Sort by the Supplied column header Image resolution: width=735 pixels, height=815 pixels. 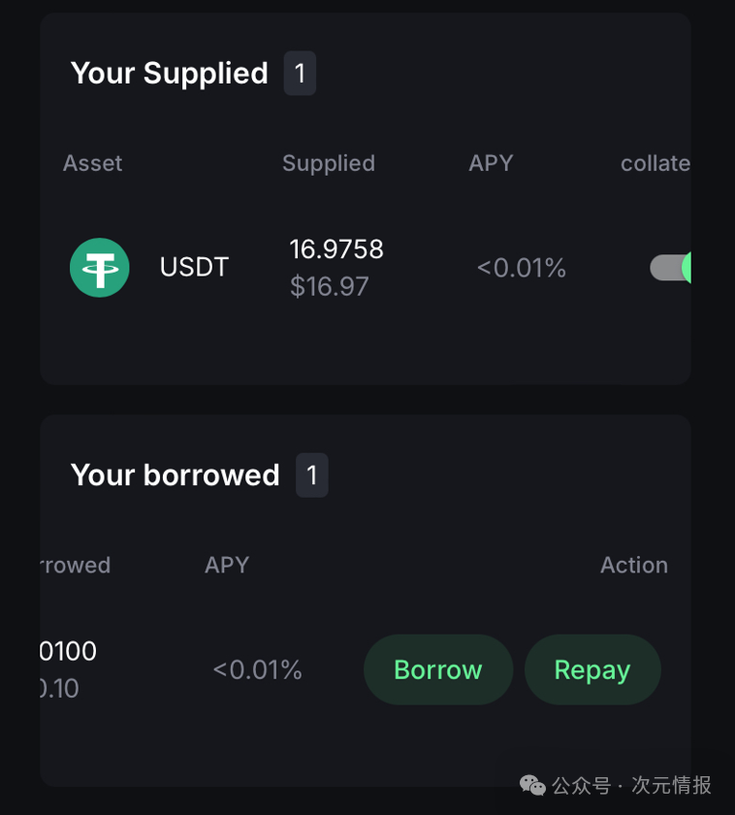point(328,163)
